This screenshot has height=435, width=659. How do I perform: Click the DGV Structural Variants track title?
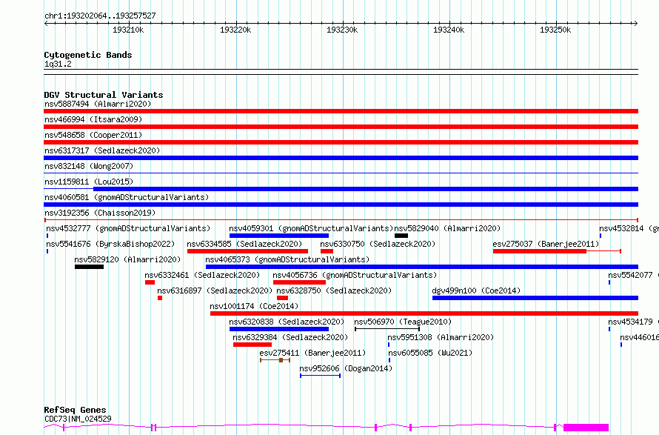click(x=104, y=95)
